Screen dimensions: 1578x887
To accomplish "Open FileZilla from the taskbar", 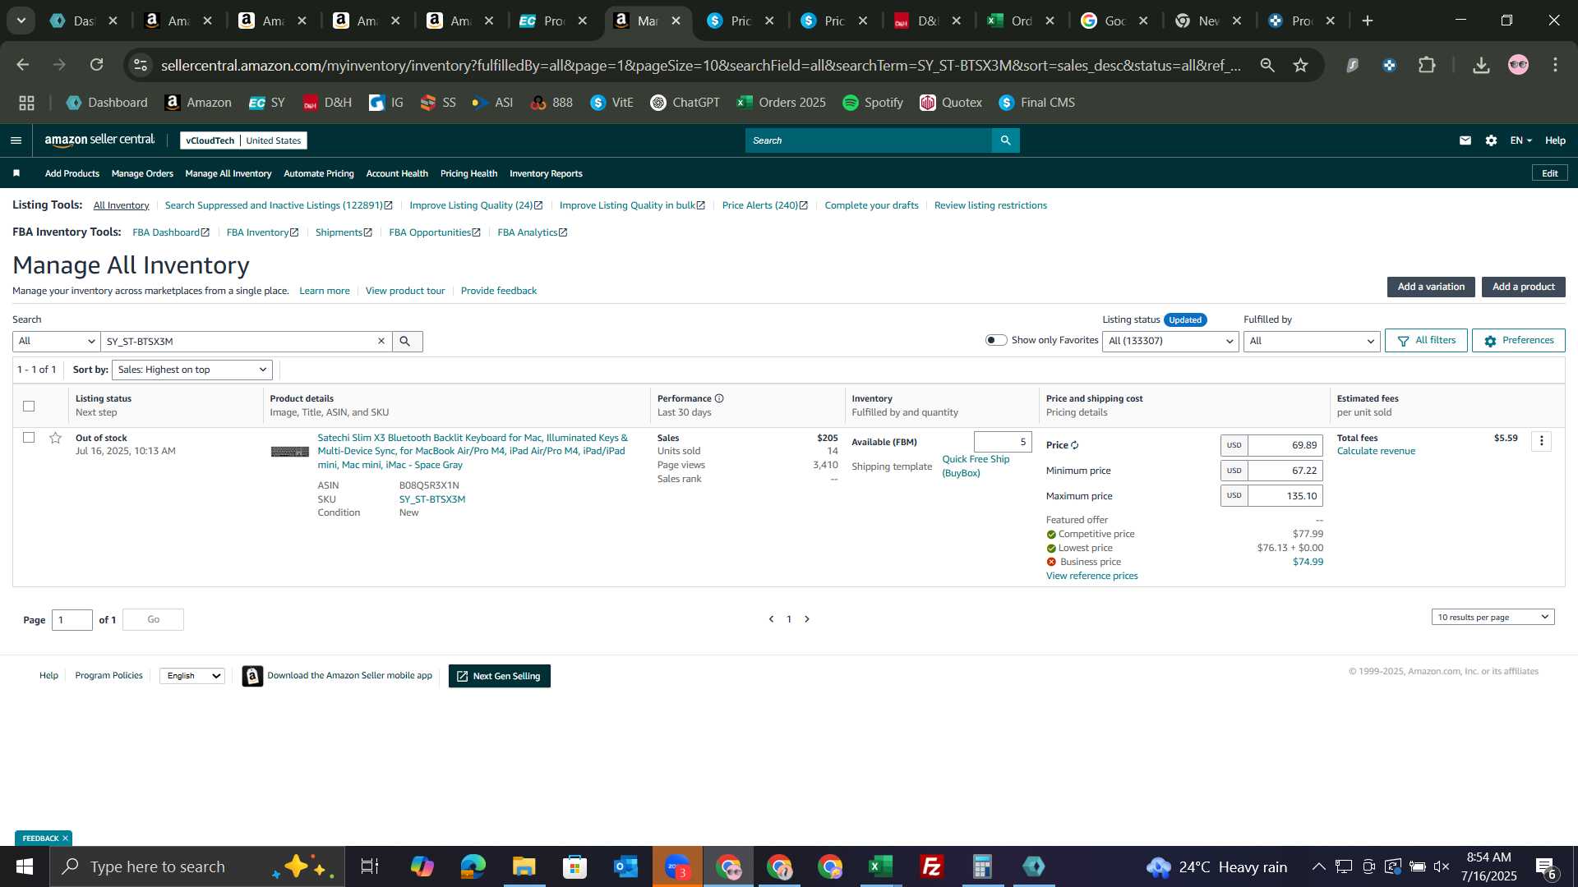I will (x=931, y=866).
